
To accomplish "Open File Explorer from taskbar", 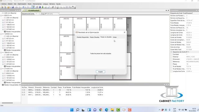I will 112,110.
